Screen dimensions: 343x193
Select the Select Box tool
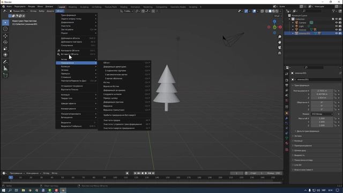click(x=5, y=23)
